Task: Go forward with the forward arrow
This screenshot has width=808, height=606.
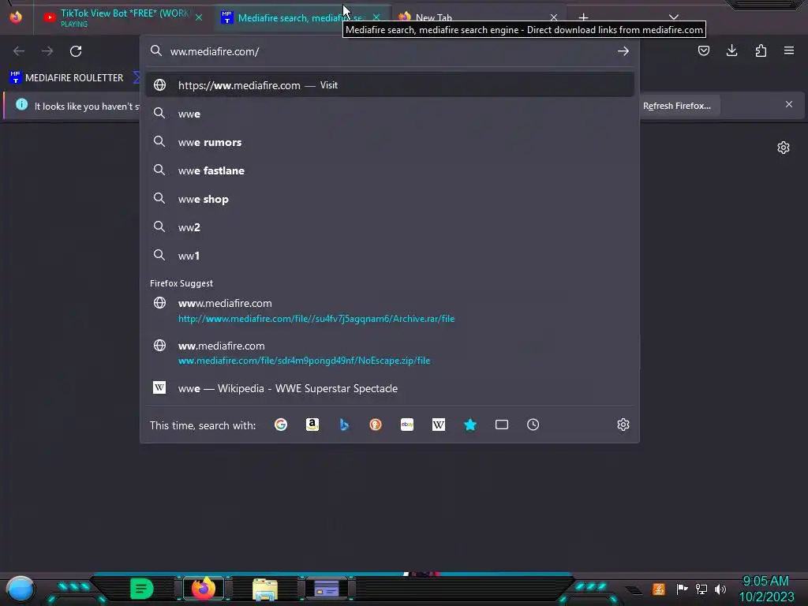Action: [47, 51]
